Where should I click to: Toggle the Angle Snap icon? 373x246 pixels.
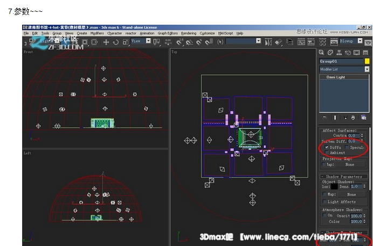click(x=189, y=42)
